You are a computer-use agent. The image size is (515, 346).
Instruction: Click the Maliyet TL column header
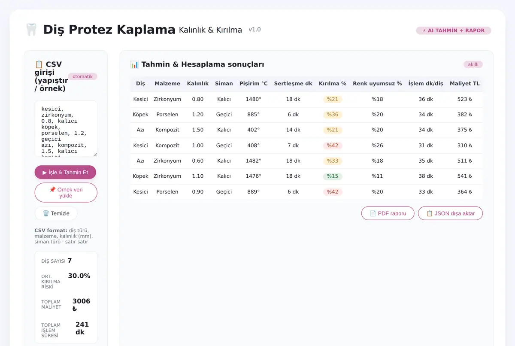click(465, 84)
